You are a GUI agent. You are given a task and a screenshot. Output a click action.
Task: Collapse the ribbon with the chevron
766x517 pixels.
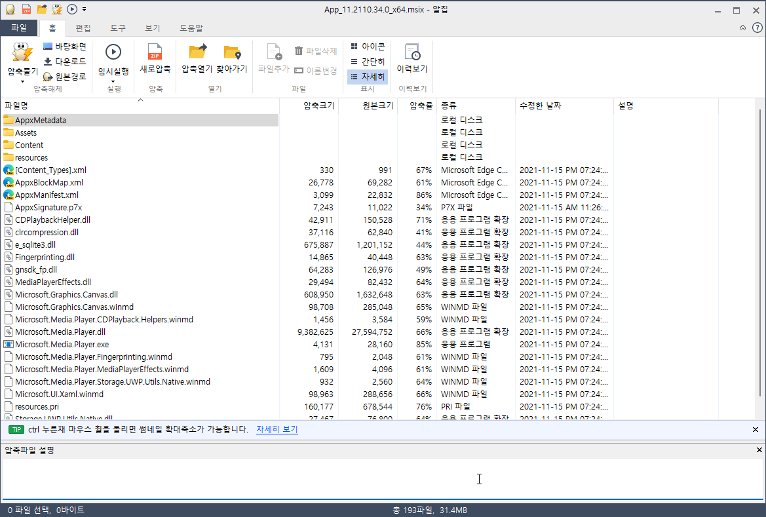tap(742, 28)
